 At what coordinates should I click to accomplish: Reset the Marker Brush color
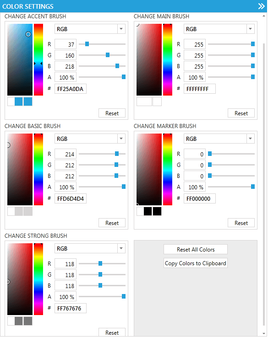241,223
